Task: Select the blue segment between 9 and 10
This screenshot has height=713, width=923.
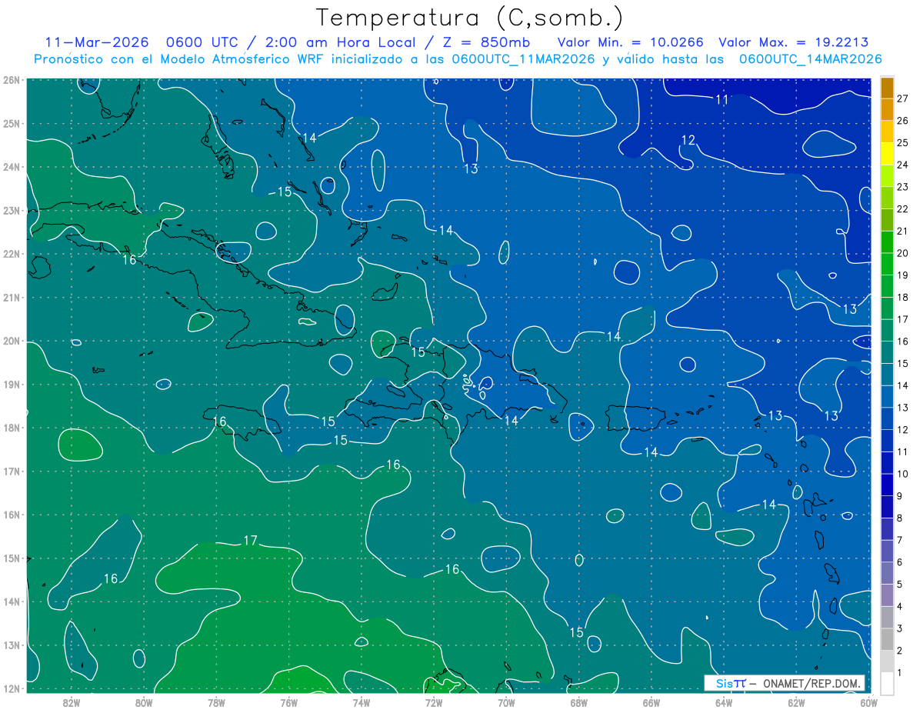Action: click(x=887, y=485)
